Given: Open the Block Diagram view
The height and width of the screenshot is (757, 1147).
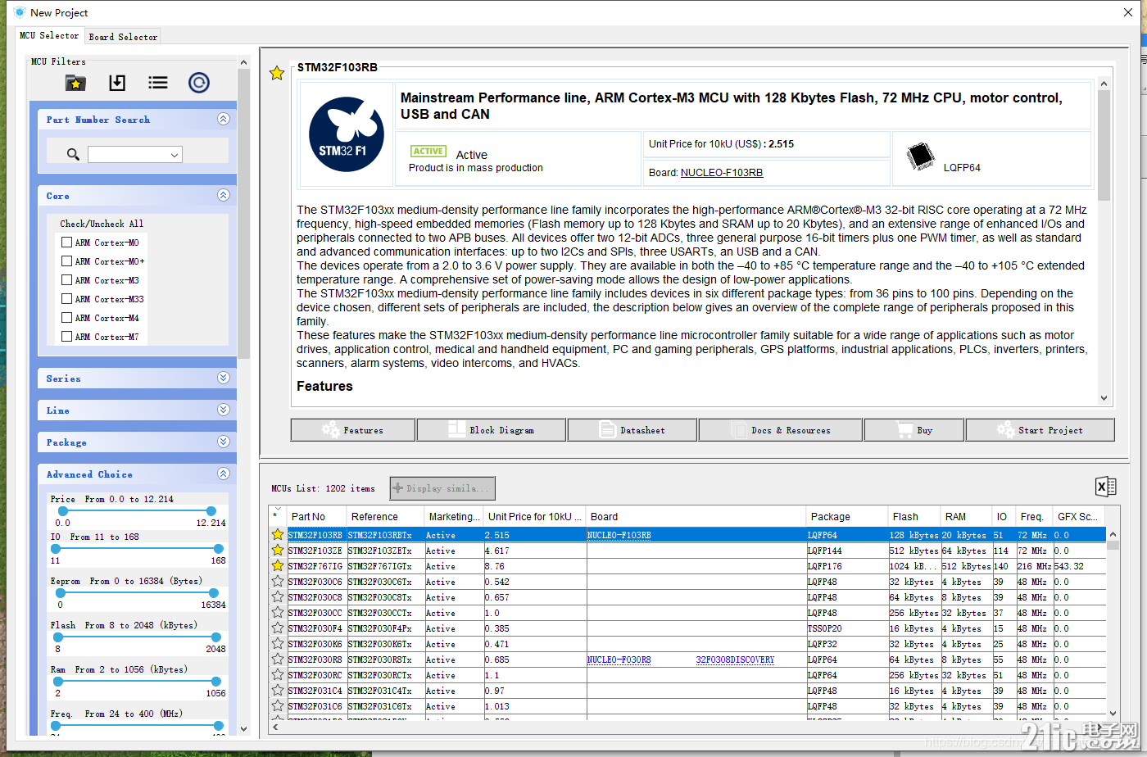Looking at the screenshot, I should pyautogui.click(x=491, y=430).
